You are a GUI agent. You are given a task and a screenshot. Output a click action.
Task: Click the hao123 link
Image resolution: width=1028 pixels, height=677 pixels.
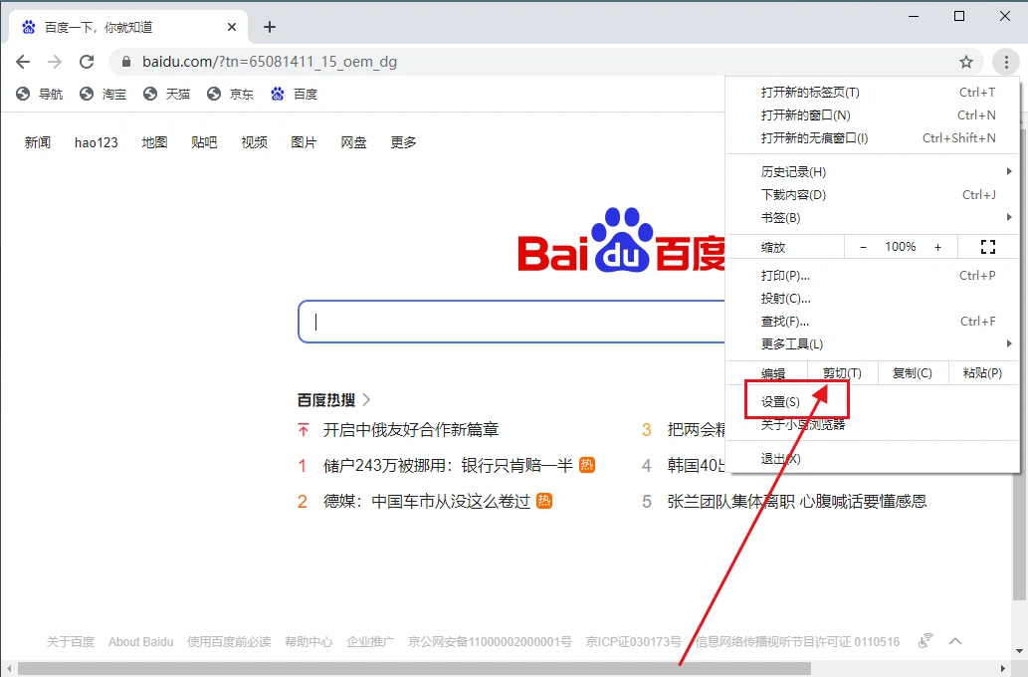point(96,142)
